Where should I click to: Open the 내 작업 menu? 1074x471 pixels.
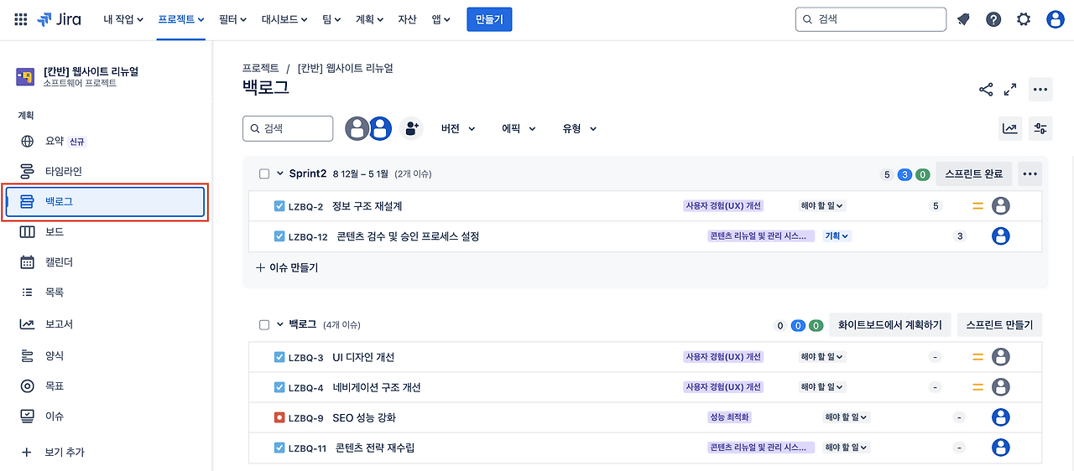pos(123,19)
